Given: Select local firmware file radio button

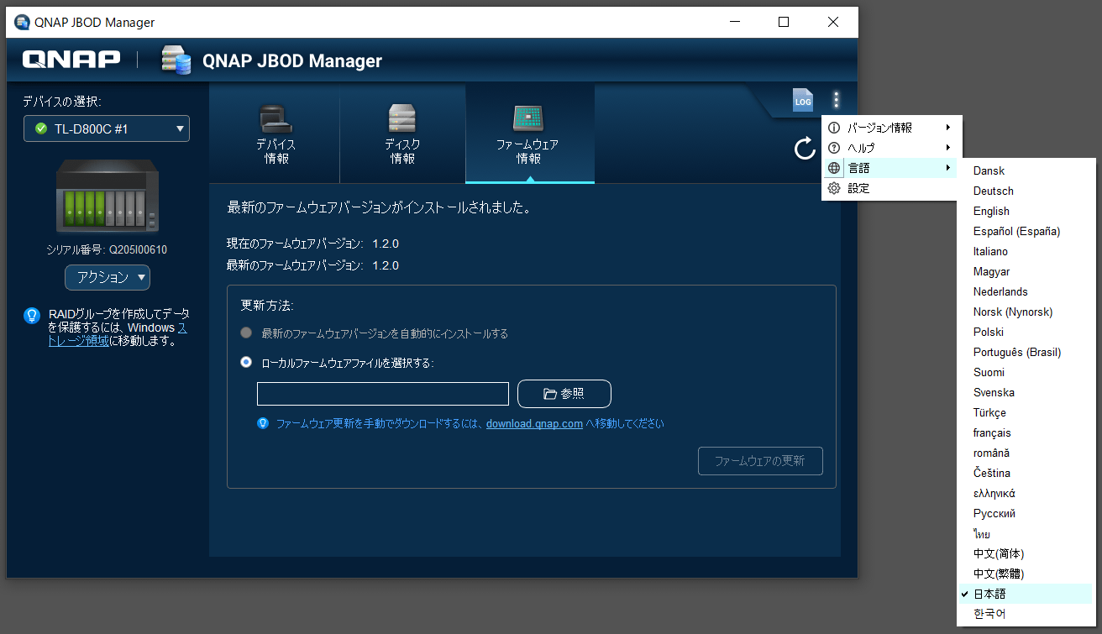Looking at the screenshot, I should tap(246, 362).
